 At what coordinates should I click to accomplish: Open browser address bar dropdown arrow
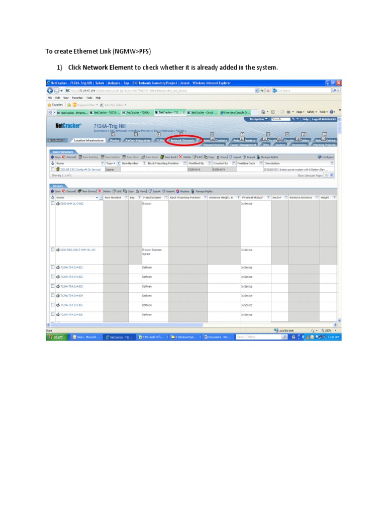[257, 91]
